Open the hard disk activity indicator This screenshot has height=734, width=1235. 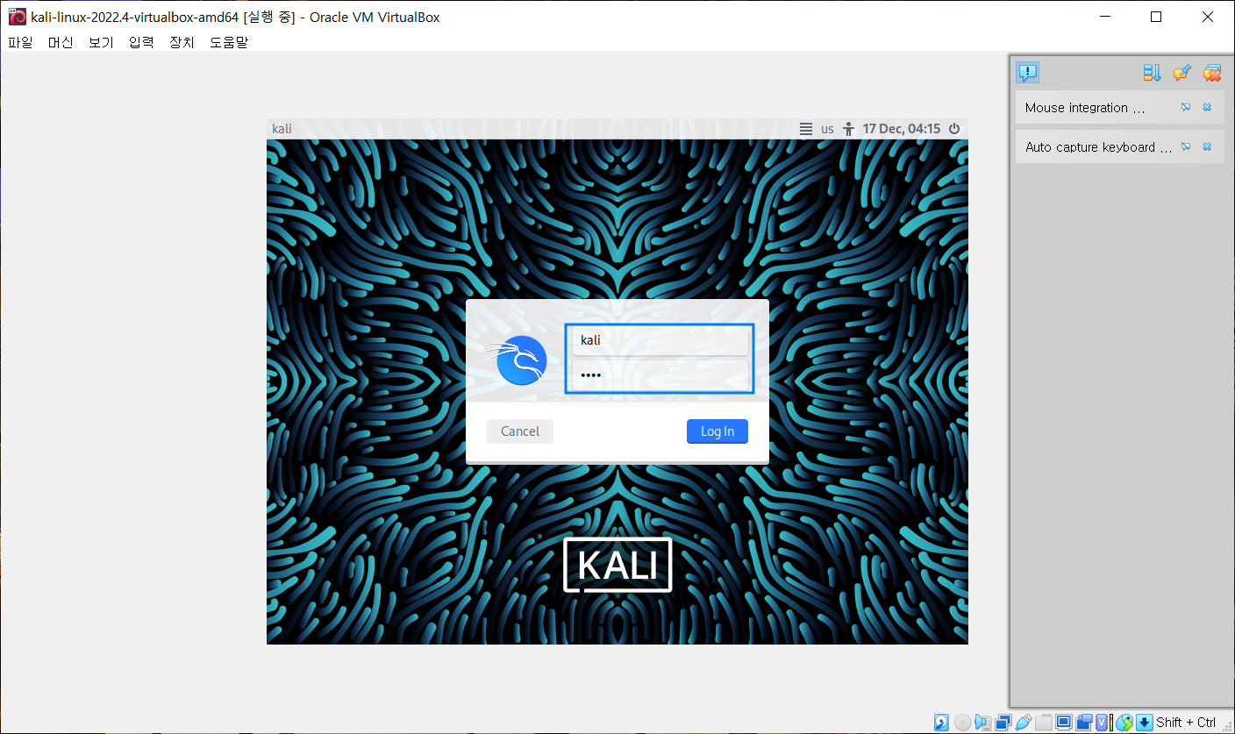[941, 723]
